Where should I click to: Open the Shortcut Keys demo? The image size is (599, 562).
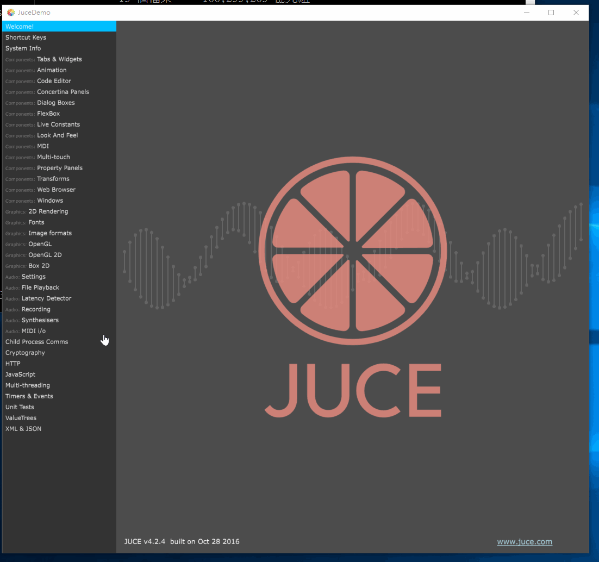tap(59, 38)
